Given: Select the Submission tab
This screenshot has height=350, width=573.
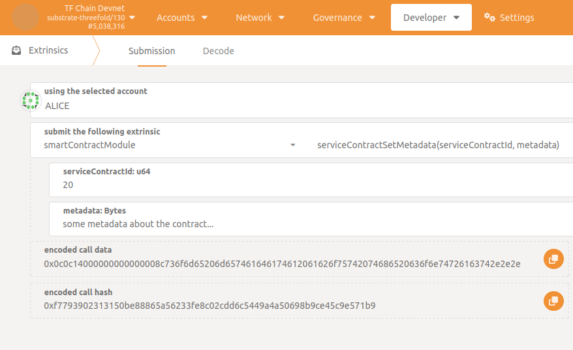Looking at the screenshot, I should (151, 51).
